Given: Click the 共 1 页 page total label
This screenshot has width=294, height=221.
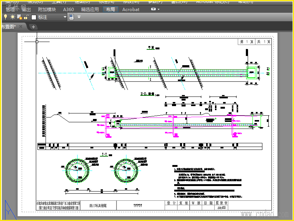Looking at the screenshot, I should coord(263,42).
